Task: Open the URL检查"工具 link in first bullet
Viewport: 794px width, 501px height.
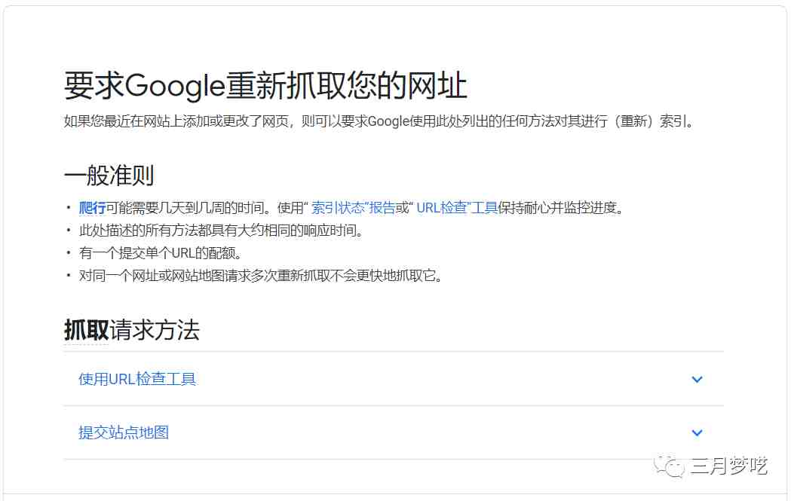Action: click(x=457, y=207)
